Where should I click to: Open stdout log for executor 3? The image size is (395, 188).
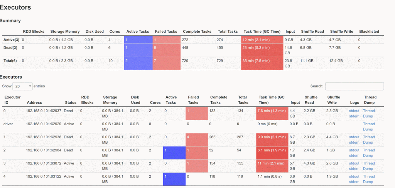tap(354, 163)
